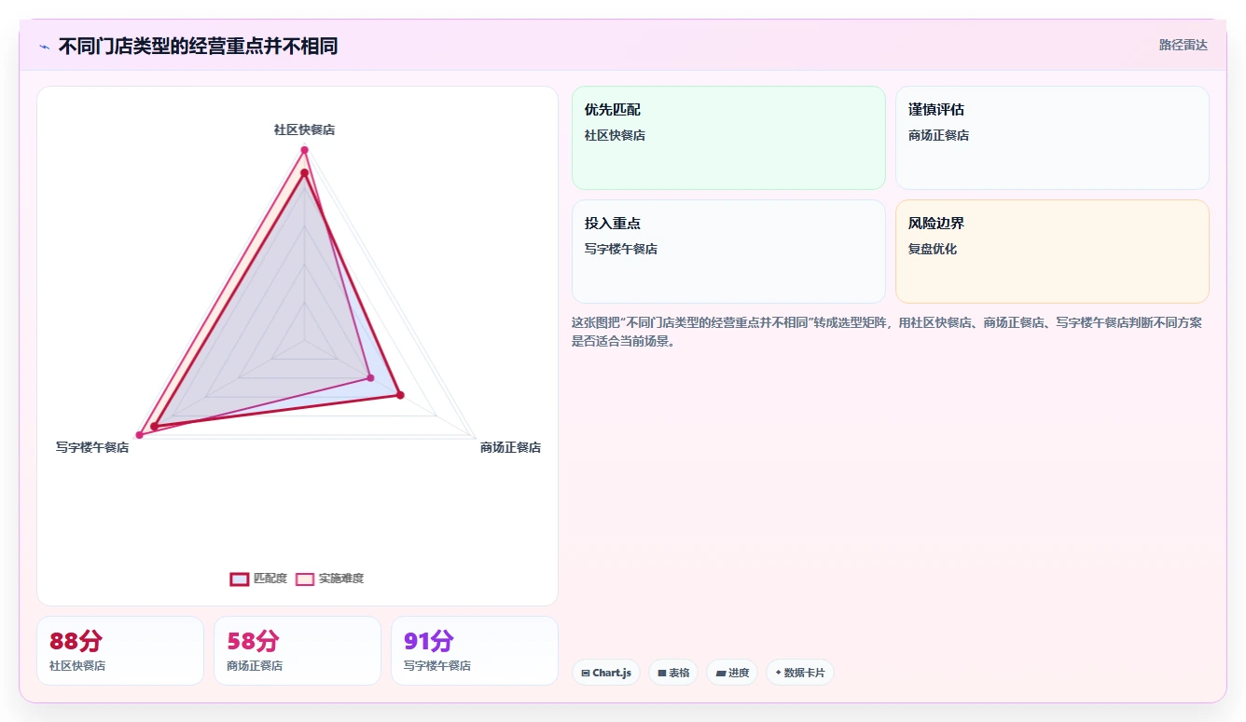
Task: Open the 谨慎评估 card
Action: tap(1052, 138)
